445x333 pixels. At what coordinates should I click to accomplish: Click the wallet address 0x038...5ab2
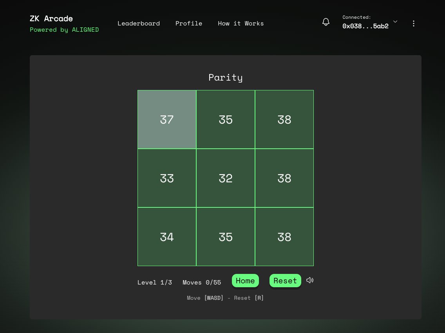tap(365, 26)
